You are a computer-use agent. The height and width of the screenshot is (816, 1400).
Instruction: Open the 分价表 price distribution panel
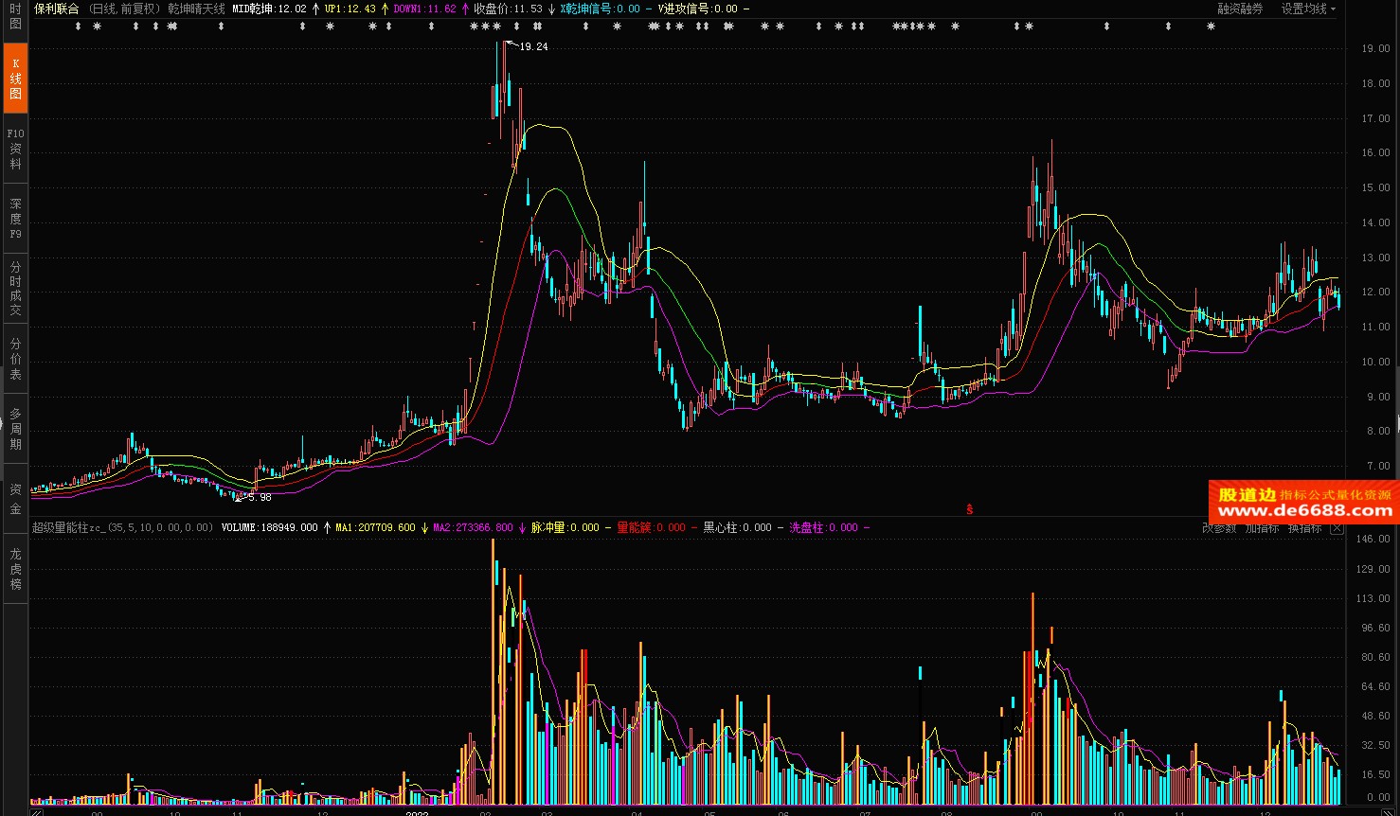(x=15, y=359)
